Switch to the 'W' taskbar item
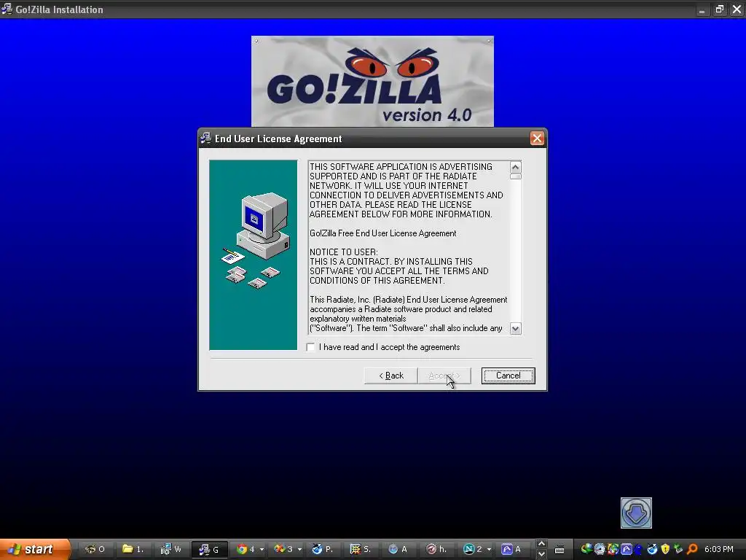 coord(170,549)
